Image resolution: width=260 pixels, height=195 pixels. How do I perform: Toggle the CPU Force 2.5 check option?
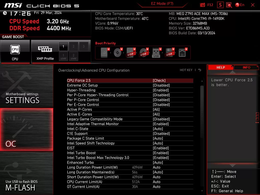coord(159,80)
